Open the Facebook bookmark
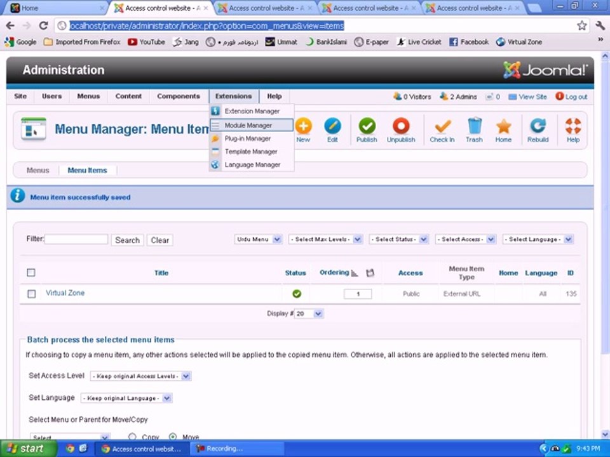Viewport: 610px width, 457px height. pyautogui.click(x=469, y=42)
